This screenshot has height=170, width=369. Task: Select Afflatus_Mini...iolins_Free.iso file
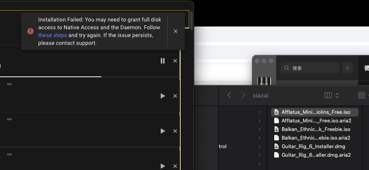315,112
